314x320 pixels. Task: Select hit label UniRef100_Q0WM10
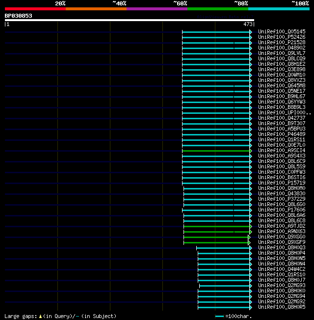282,75
